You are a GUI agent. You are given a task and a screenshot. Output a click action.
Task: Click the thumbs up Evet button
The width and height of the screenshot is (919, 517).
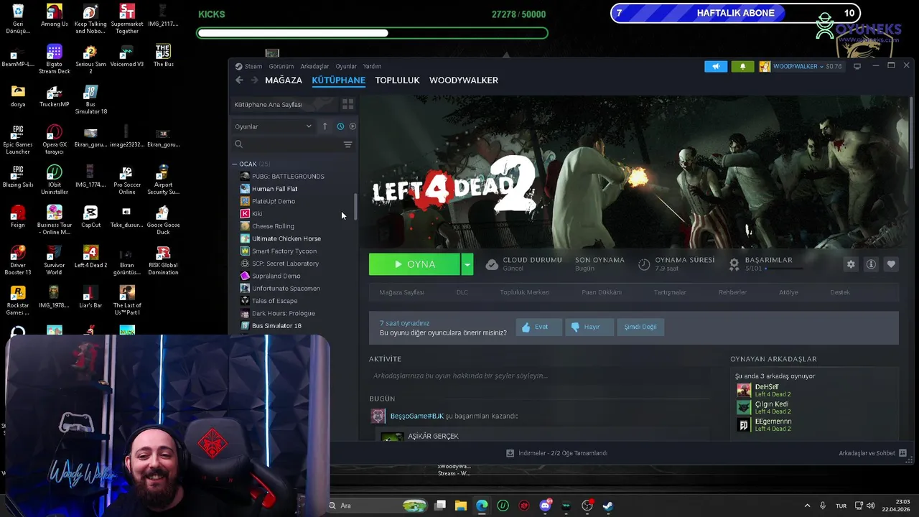(x=538, y=327)
